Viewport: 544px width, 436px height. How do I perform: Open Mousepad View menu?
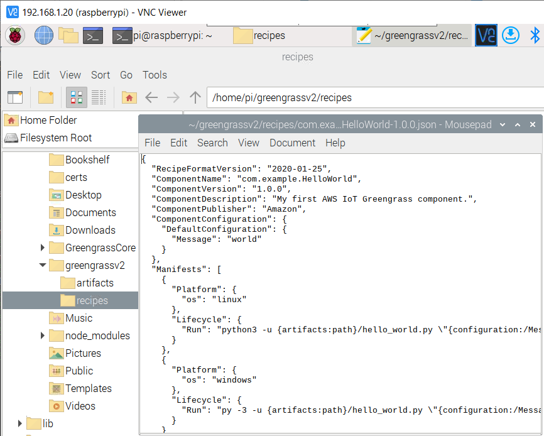coord(248,143)
